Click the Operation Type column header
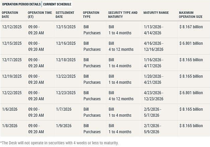Viewport: 210px width, 147px height. (x=91, y=15)
